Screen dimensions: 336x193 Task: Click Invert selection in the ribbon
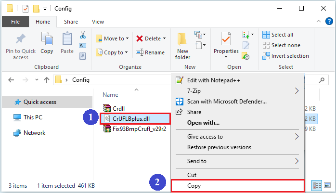[285, 56]
